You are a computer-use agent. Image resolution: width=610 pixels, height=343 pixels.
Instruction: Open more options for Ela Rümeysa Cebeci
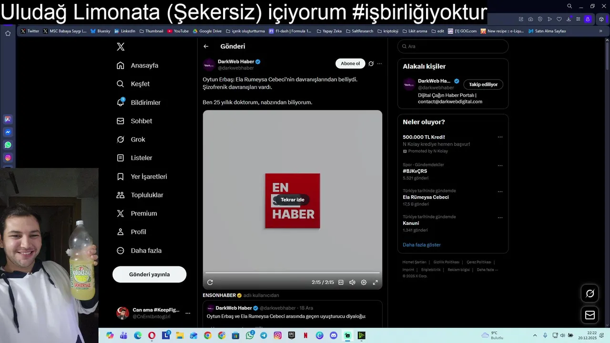pos(500,192)
